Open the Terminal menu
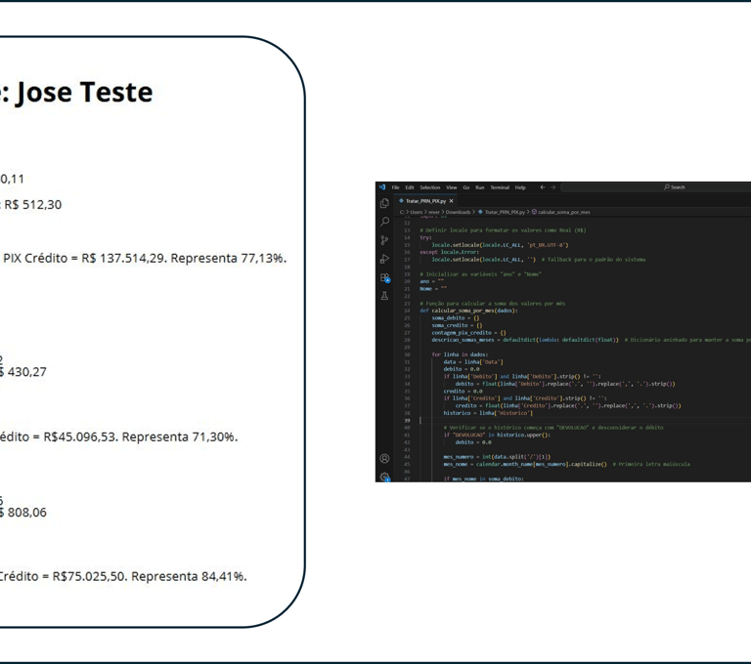This screenshot has height=664, width=751. point(500,187)
